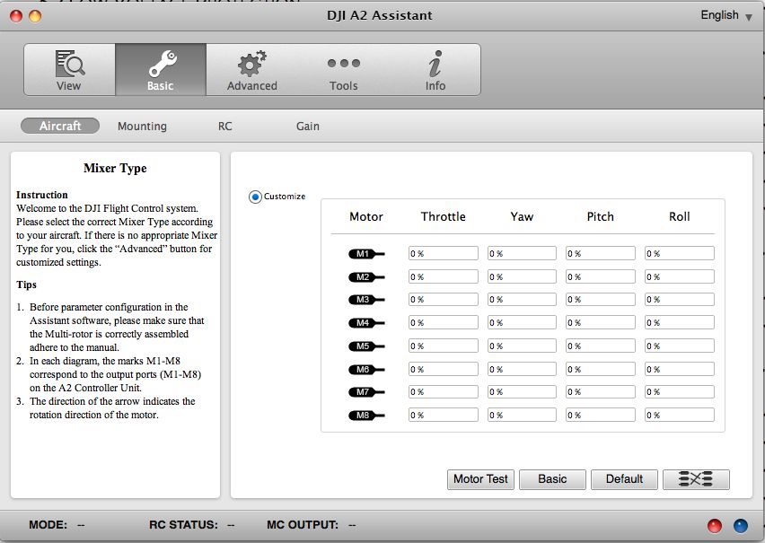Edit the M4 Roll field

(680, 322)
